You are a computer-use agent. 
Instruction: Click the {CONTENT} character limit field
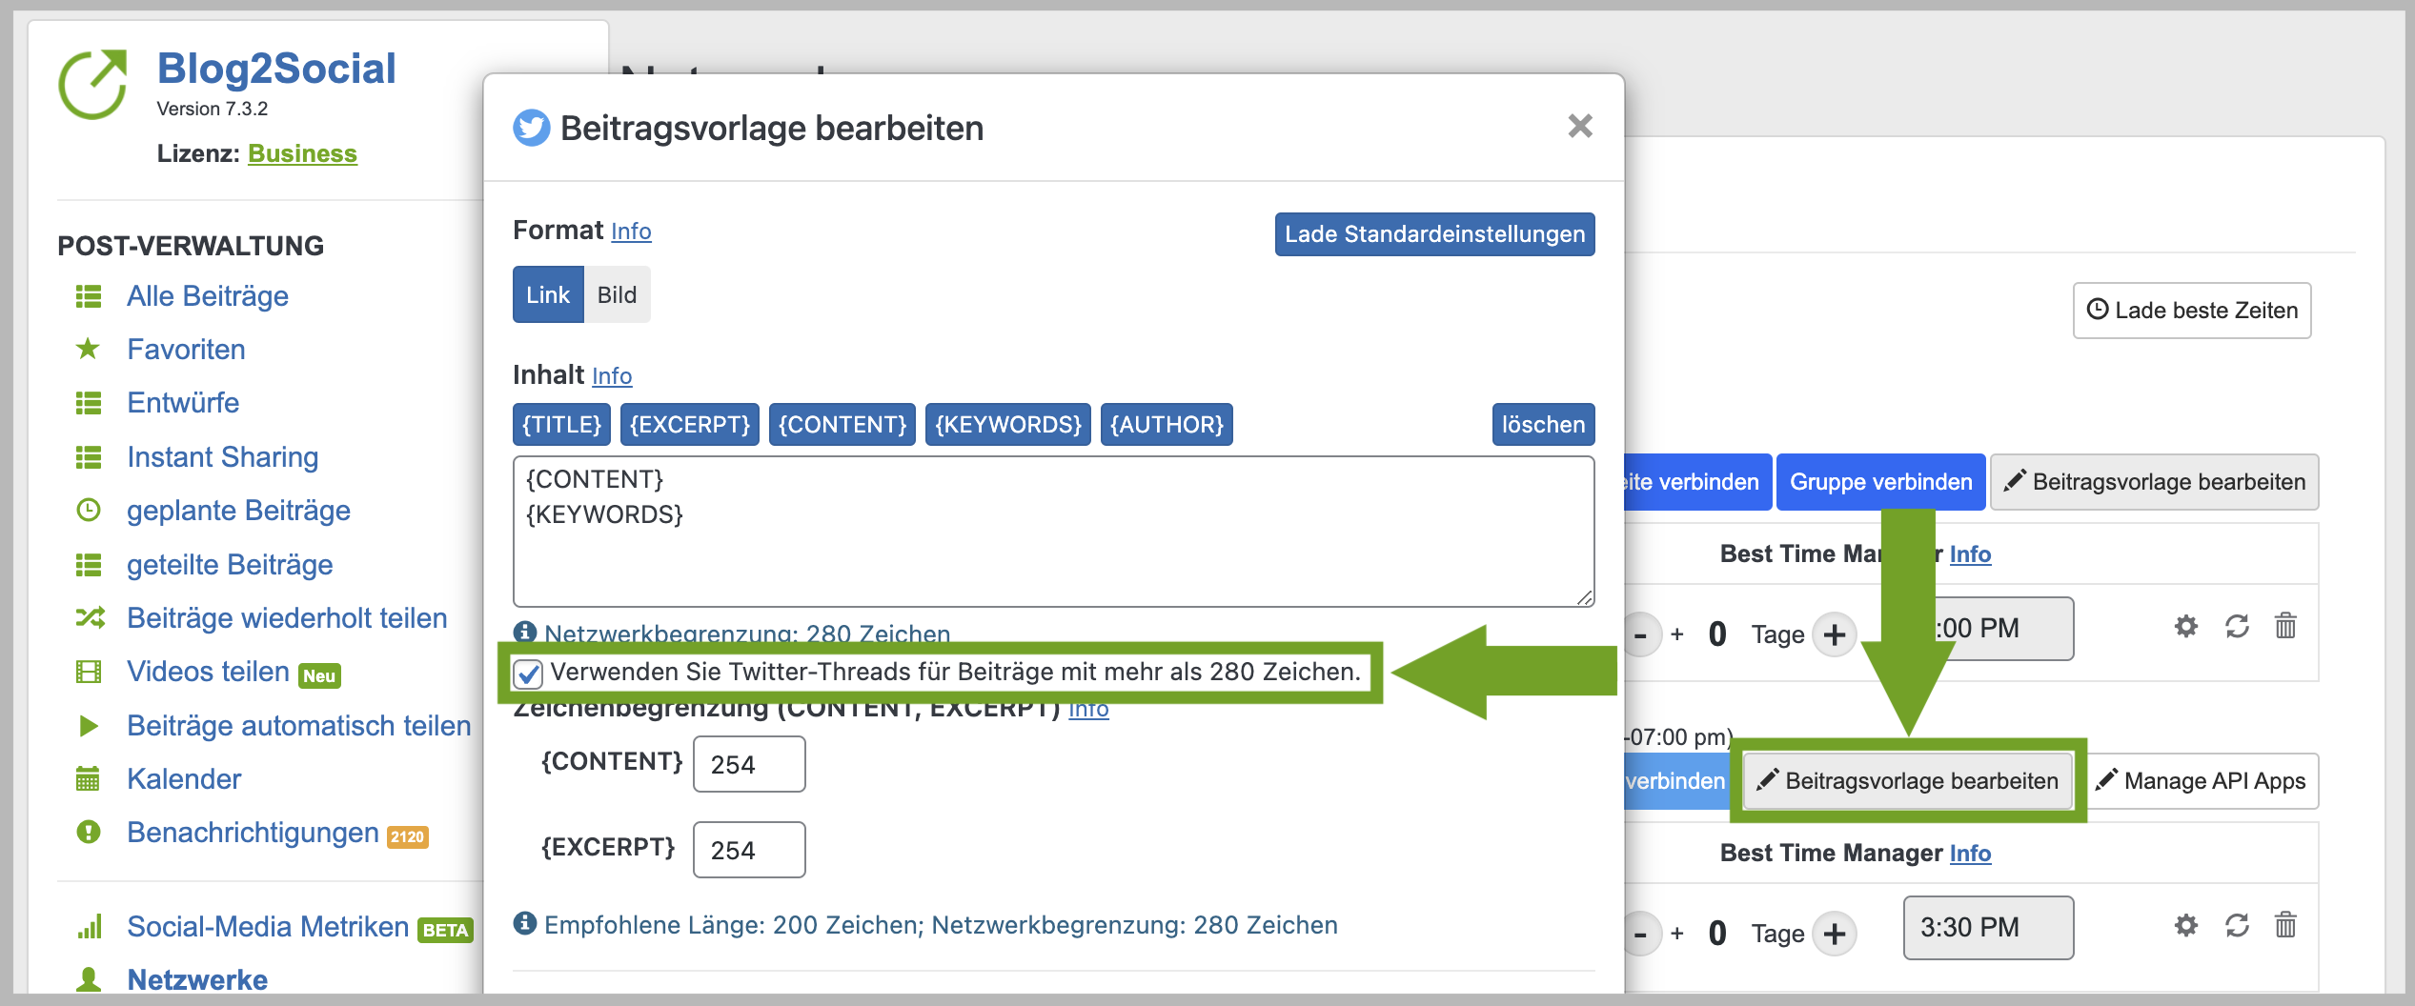point(749,764)
